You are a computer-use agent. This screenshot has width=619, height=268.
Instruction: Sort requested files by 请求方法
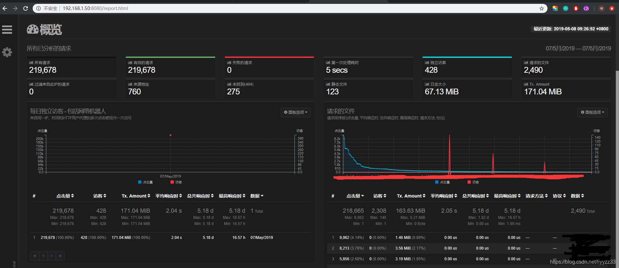(x=536, y=196)
